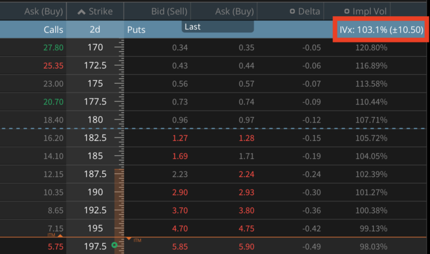
Task: Click put bid price 3.70
Action: 180,210
